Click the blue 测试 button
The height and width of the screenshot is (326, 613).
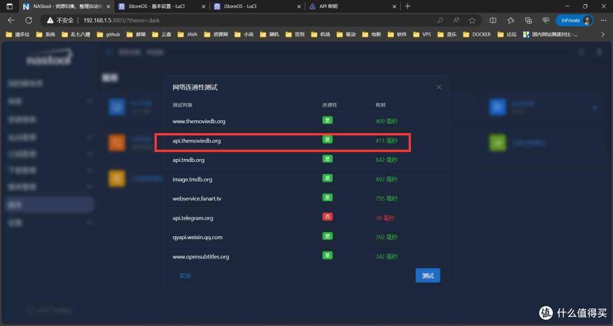[428, 275]
